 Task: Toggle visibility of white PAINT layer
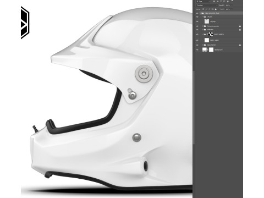[197, 40]
